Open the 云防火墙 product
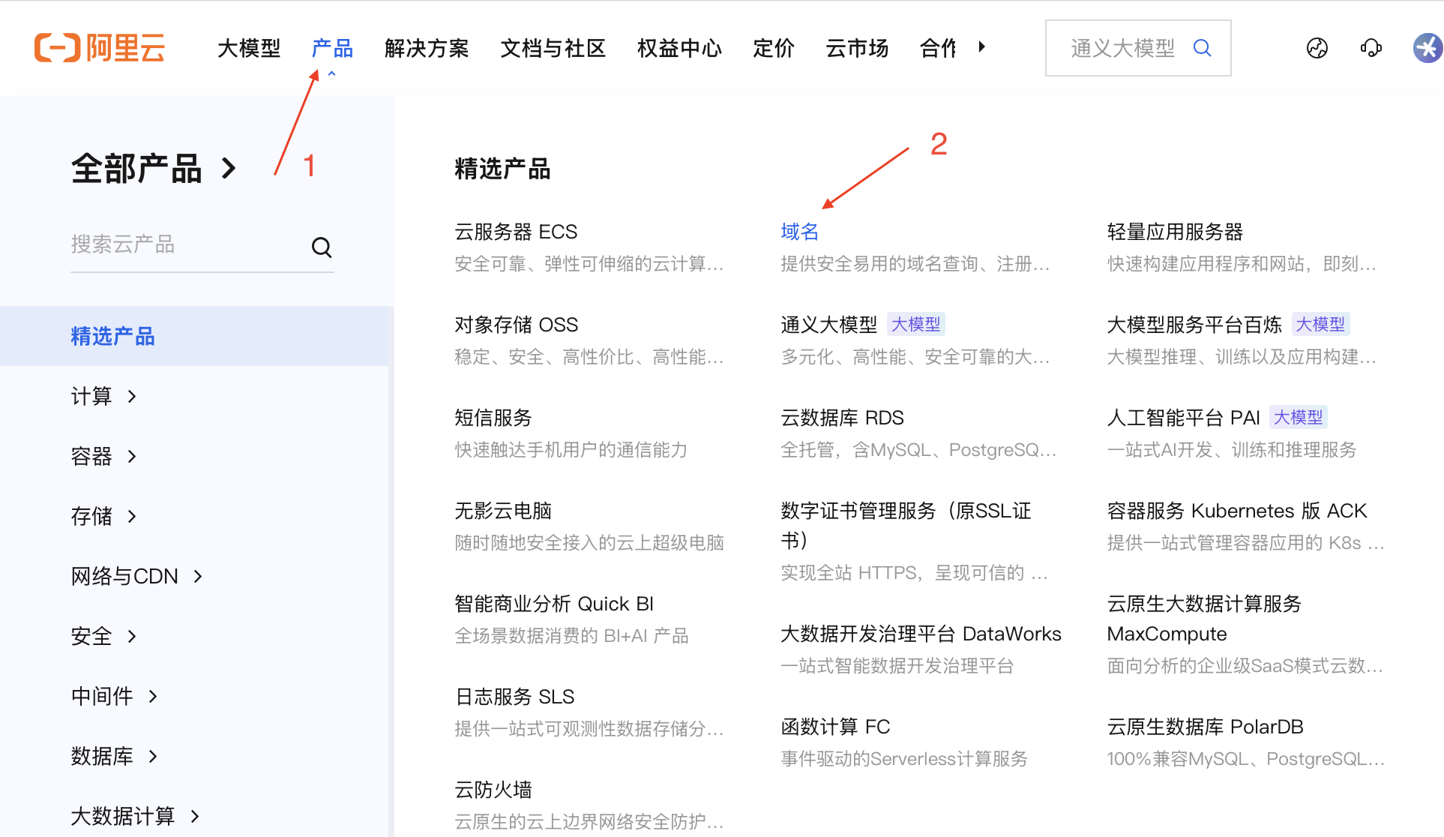The width and height of the screenshot is (1444, 837). 493,790
